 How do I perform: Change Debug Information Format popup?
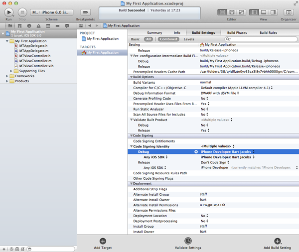tap(220, 93)
